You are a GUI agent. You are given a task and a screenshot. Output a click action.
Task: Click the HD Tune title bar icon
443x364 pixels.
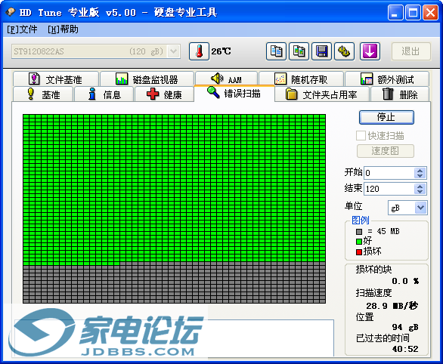coord(11,12)
